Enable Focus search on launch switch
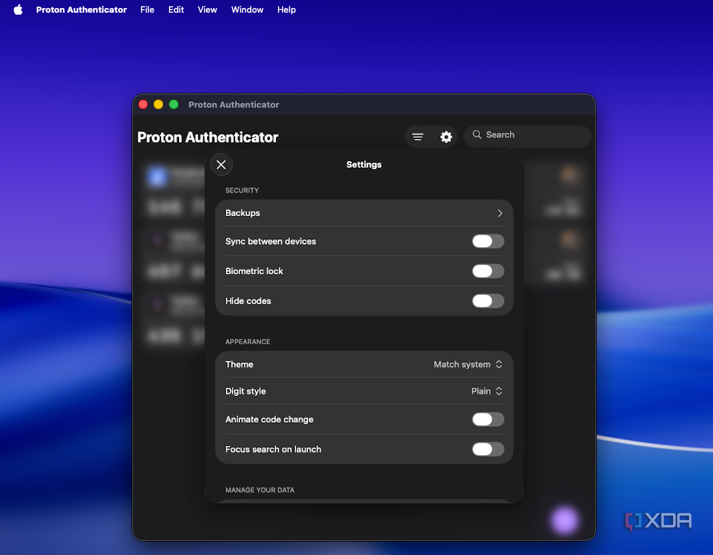Viewport: 713px width, 555px height. pyautogui.click(x=488, y=449)
